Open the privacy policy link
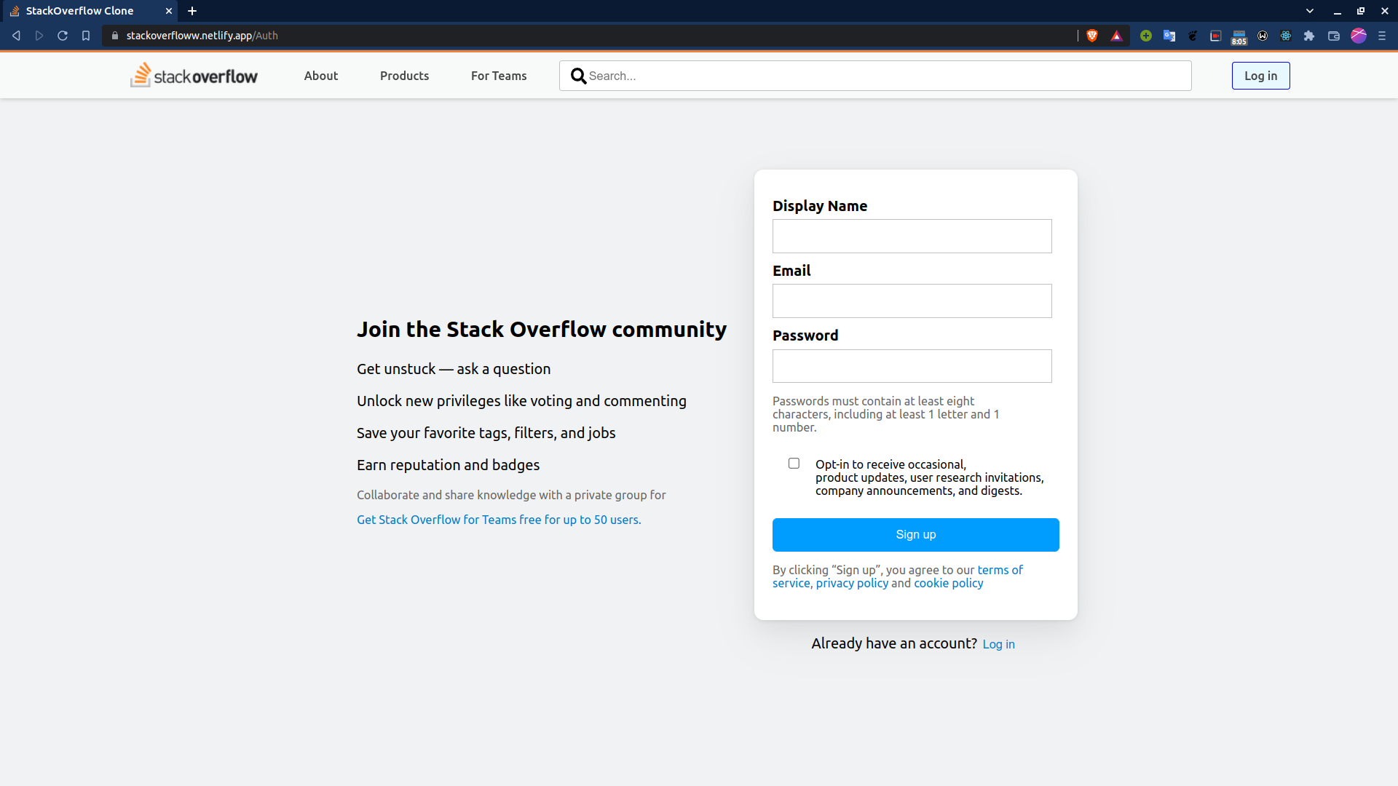Viewport: 1398px width, 786px height. pyautogui.click(x=852, y=583)
